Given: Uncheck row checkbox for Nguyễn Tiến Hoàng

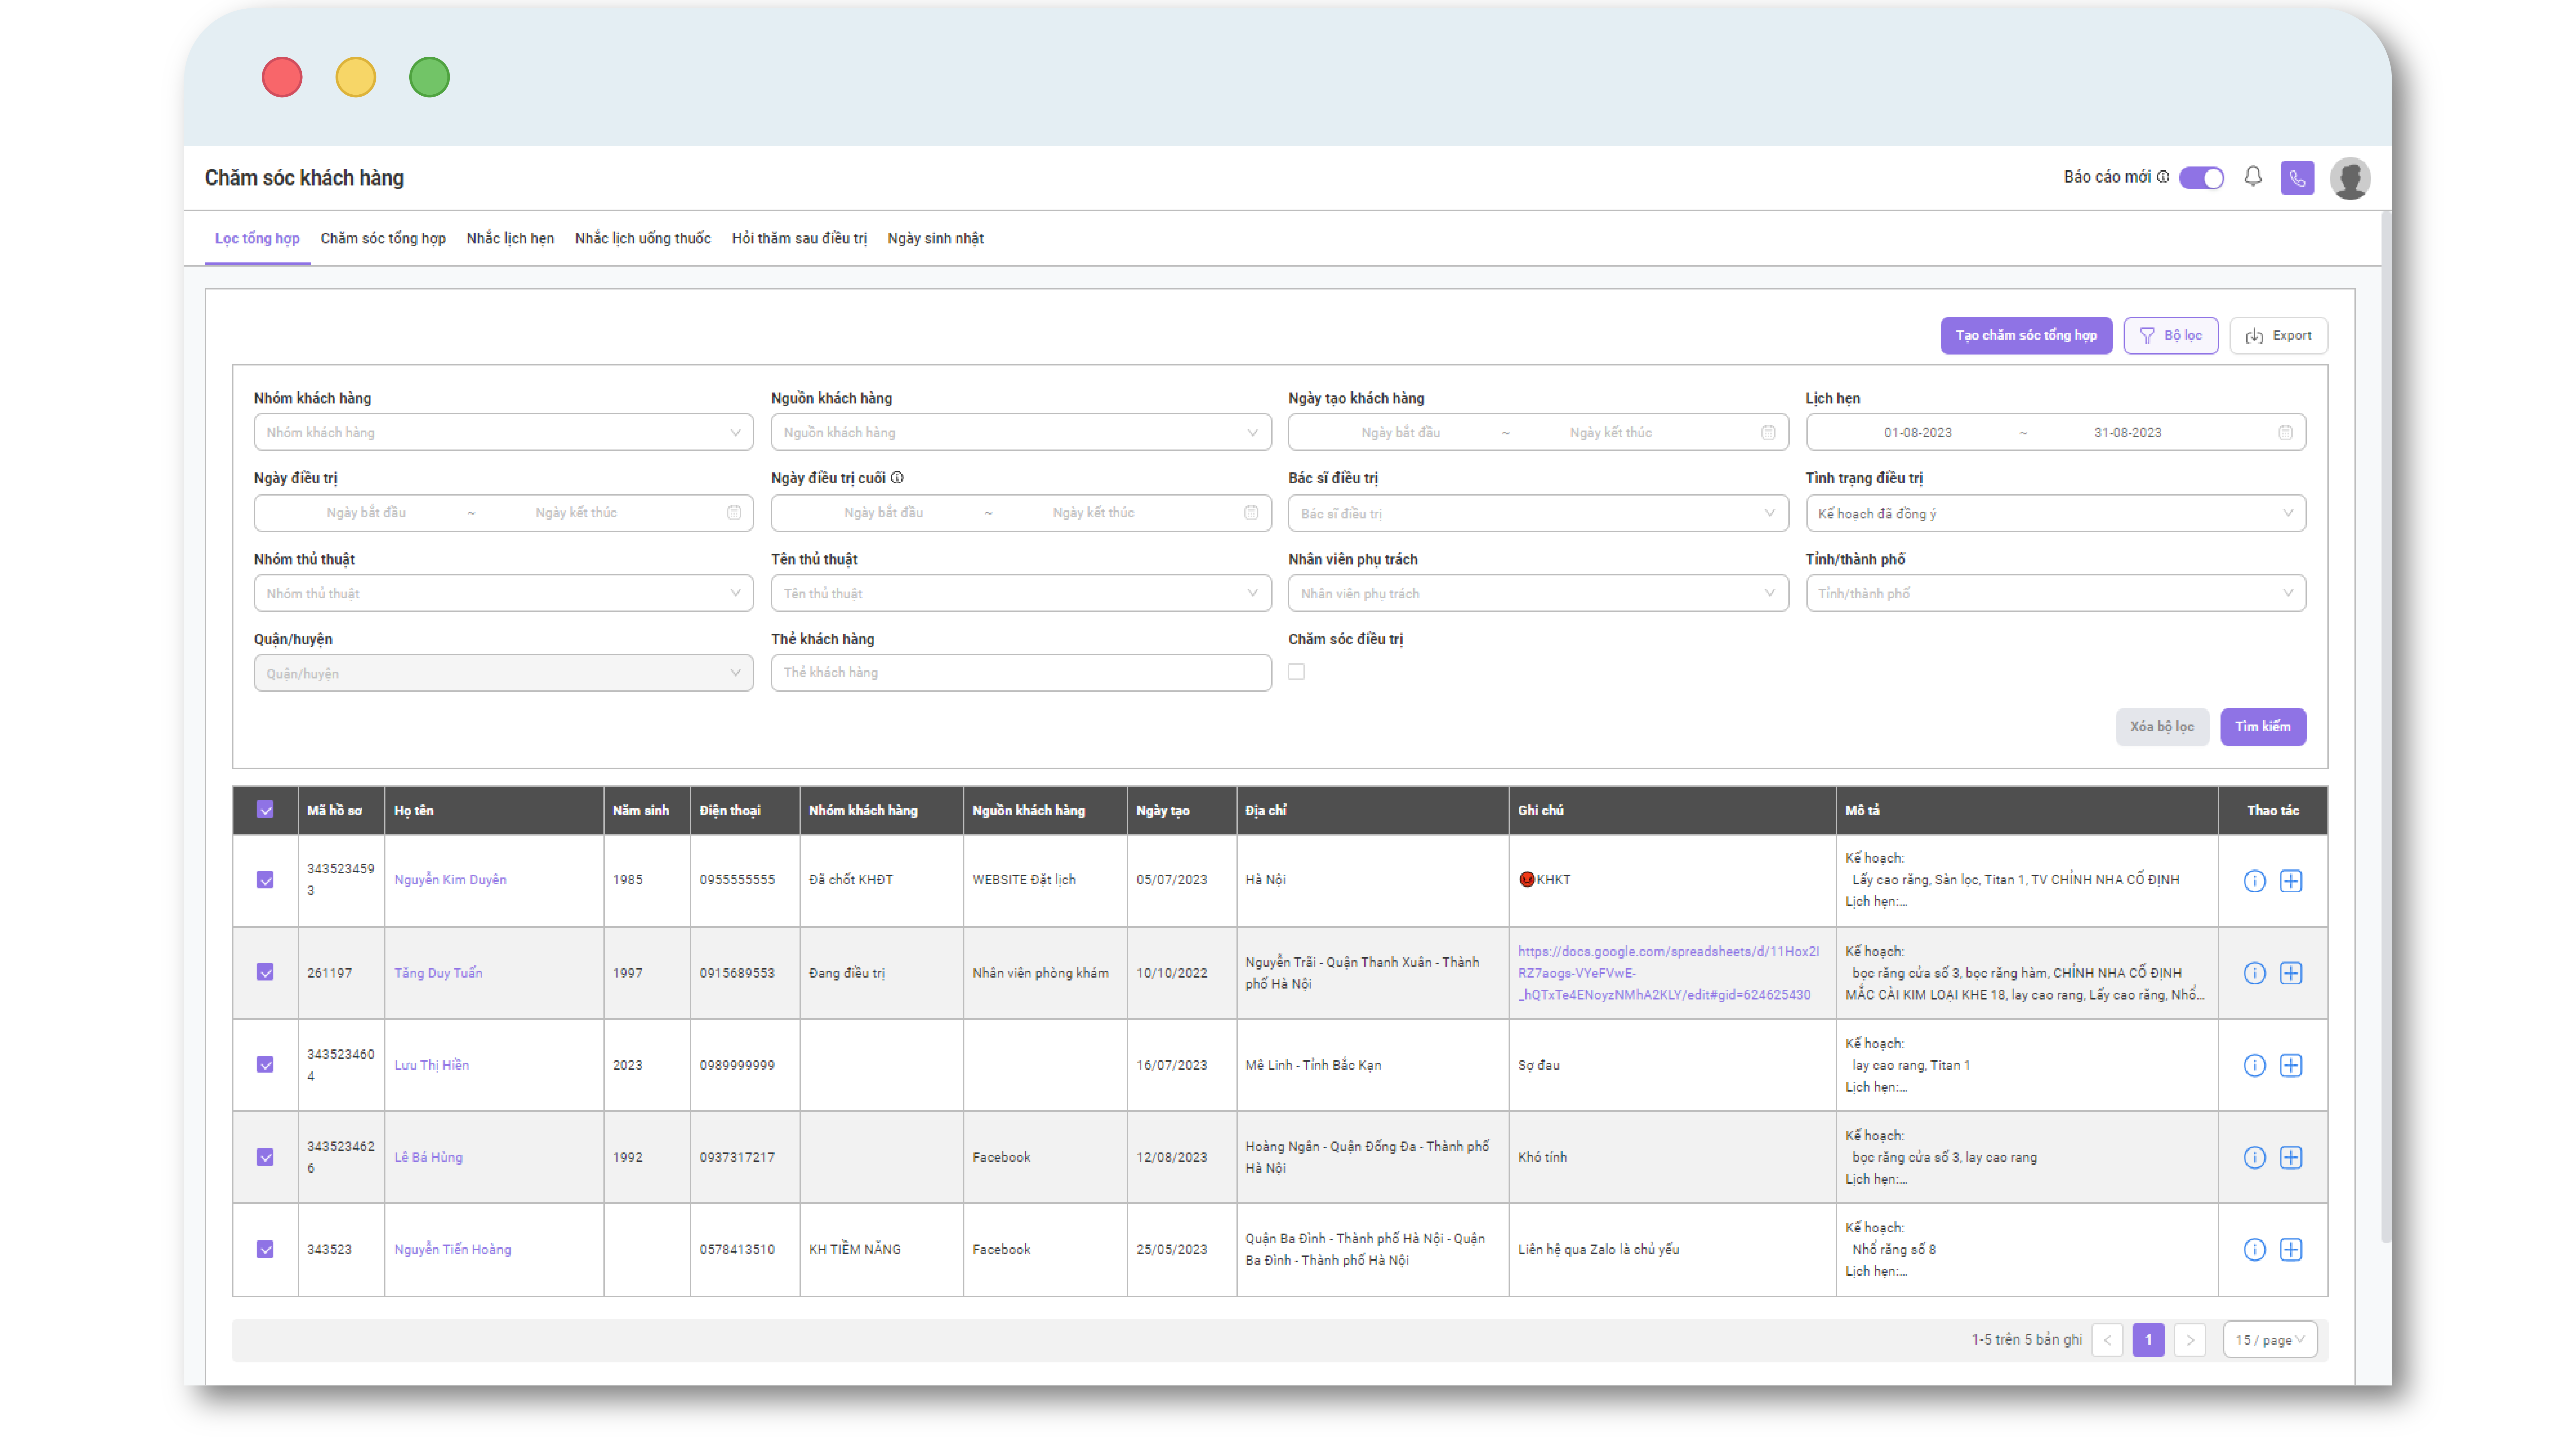Looking at the screenshot, I should (265, 1249).
